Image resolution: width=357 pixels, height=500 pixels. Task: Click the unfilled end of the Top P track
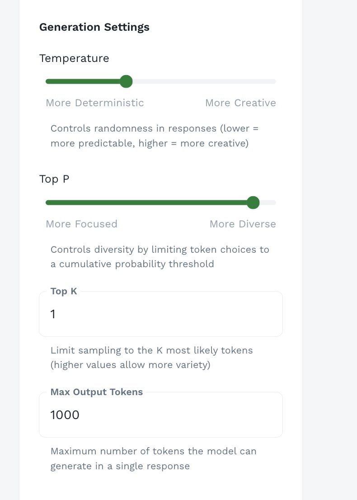(269, 203)
